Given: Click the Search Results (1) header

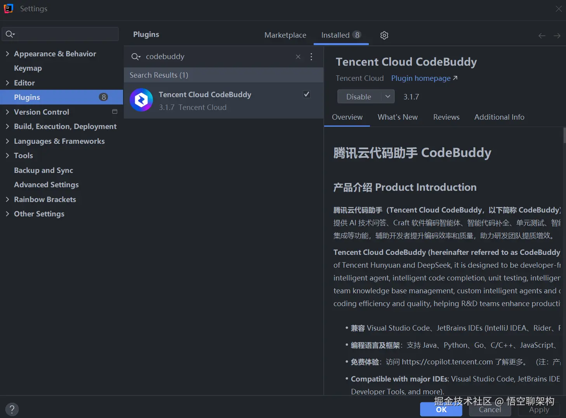Looking at the screenshot, I should pyautogui.click(x=224, y=75).
